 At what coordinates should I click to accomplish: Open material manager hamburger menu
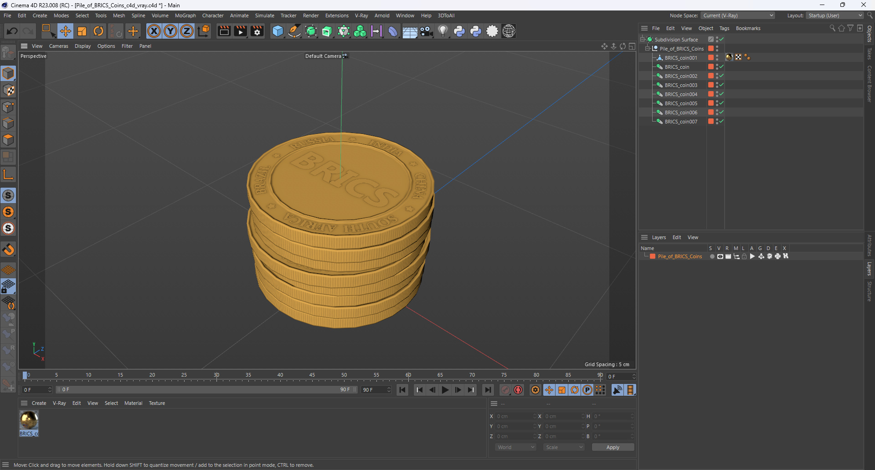point(24,403)
